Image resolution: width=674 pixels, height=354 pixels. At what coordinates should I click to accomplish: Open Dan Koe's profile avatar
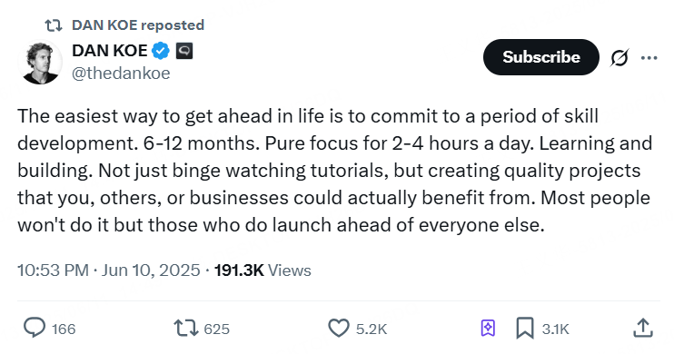click(x=40, y=62)
